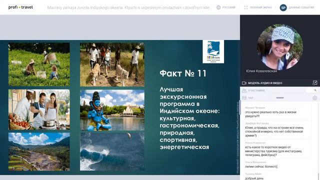
Task: Click the Sega Tours logo on slide
Action: point(213,51)
